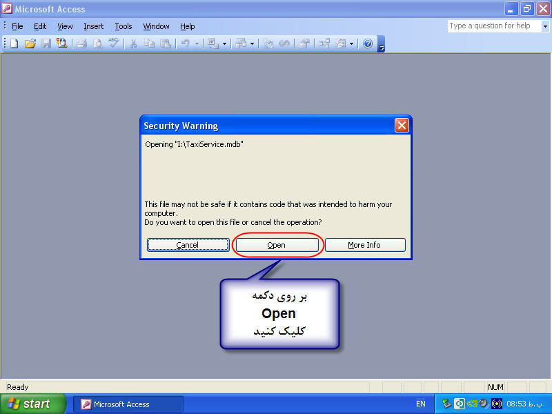Screen dimensions: 552x414
Task: Click the Save disk icon in toolbar
Action: [x=46, y=43]
